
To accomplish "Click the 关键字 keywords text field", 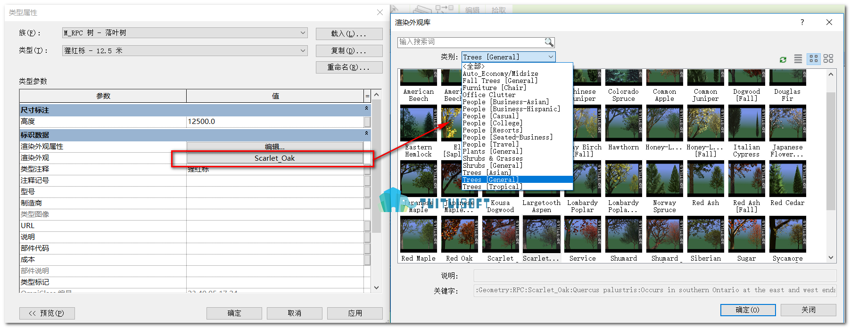I will (x=655, y=290).
